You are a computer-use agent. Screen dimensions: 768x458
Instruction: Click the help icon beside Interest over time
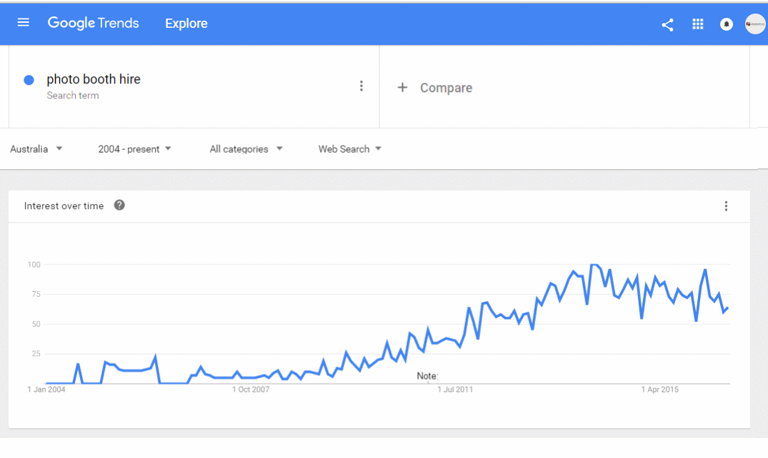point(119,205)
